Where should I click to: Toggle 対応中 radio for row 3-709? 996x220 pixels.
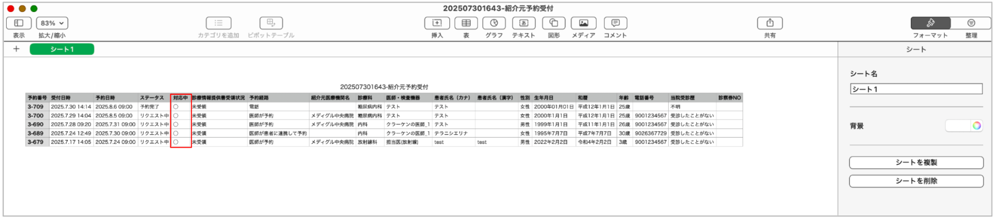pyautogui.click(x=176, y=107)
